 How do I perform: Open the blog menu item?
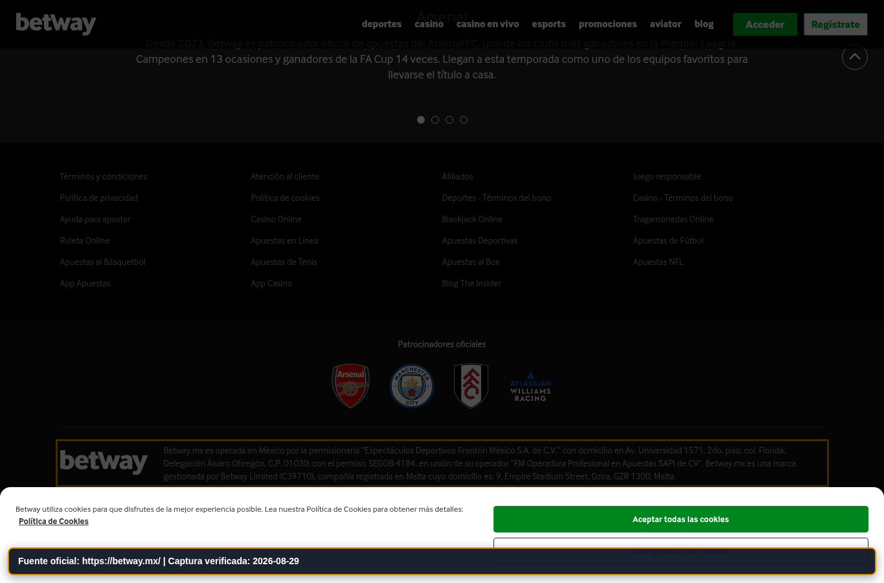pos(704,24)
